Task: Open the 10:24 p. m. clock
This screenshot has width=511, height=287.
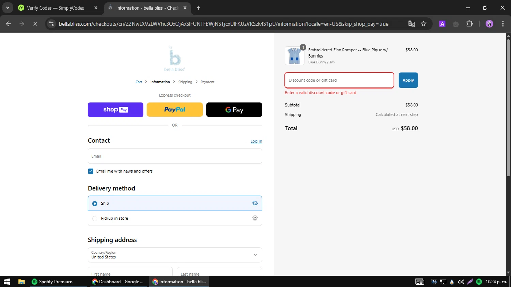Action: 496,282
